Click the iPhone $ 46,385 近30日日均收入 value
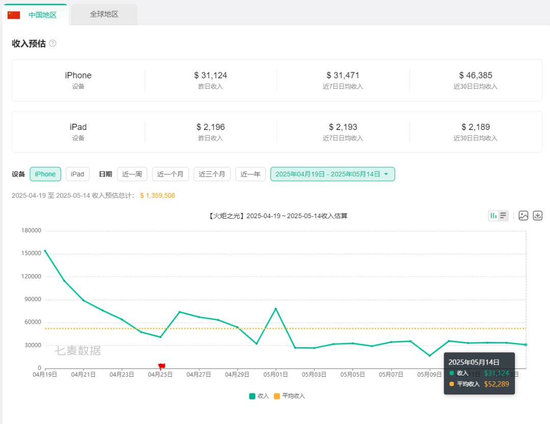550x424 pixels. point(476,75)
